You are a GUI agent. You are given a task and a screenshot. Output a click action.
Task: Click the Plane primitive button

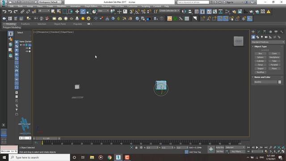(274, 68)
